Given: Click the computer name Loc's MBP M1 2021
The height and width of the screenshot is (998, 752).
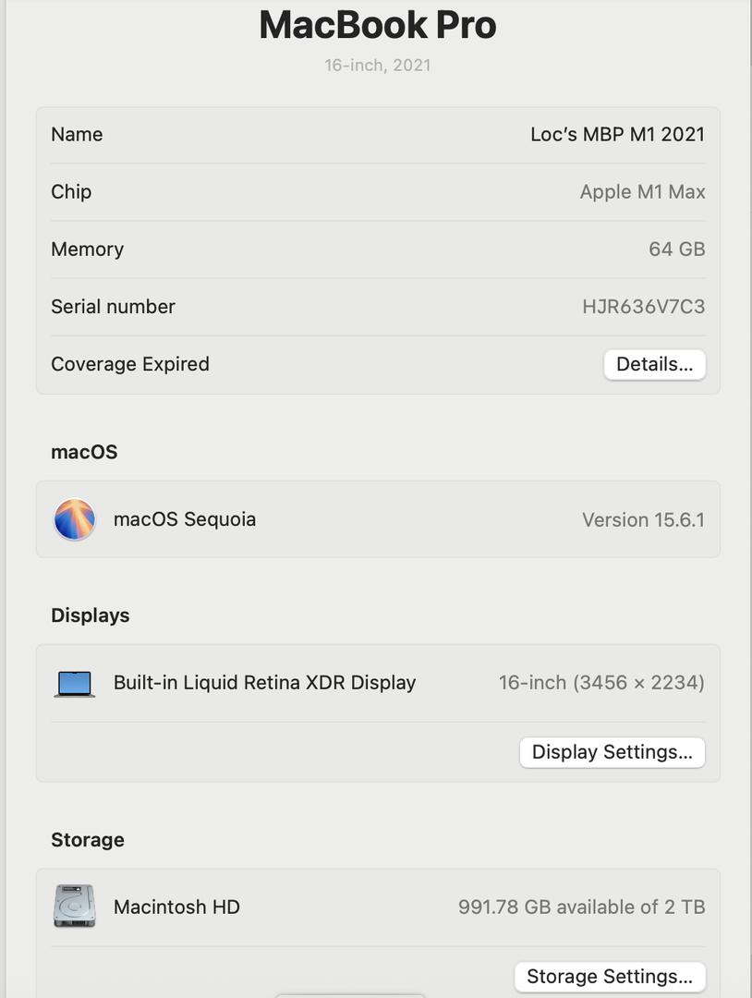Looking at the screenshot, I should pos(618,134).
